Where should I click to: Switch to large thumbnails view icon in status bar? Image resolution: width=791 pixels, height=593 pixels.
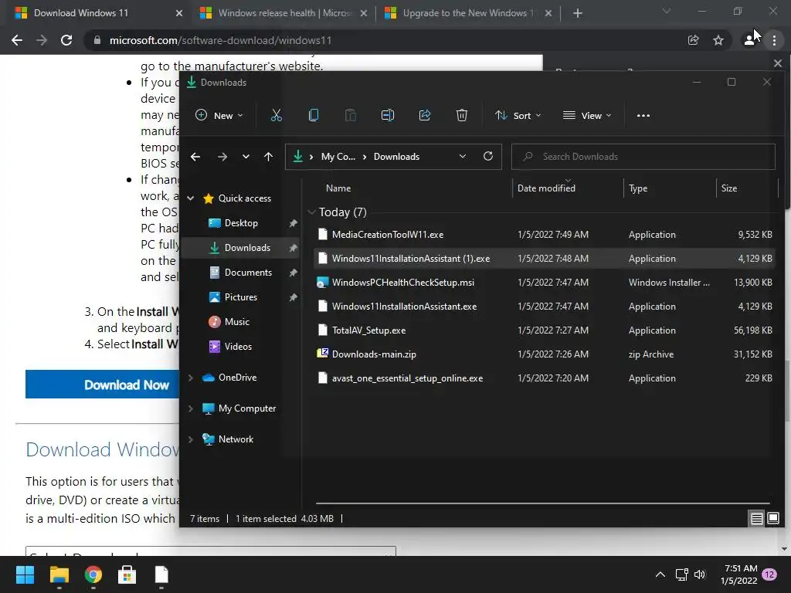[x=773, y=518]
